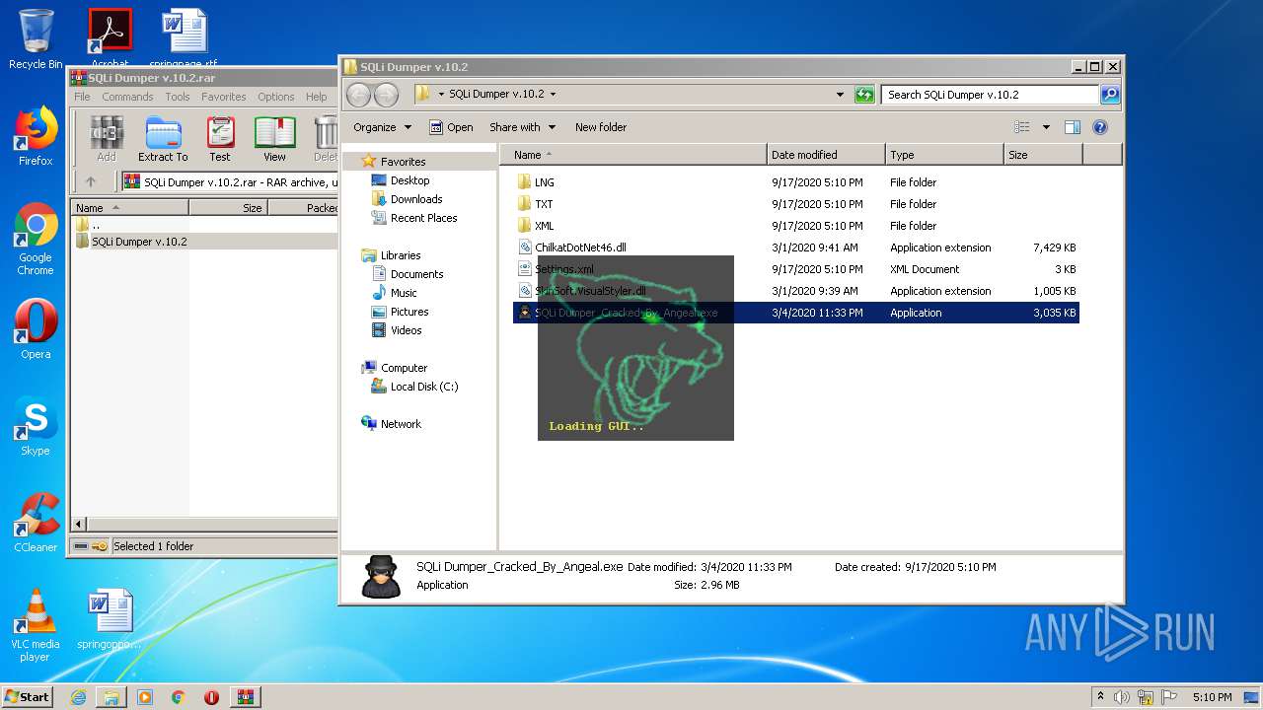The image size is (1263, 710).
Task: Click Chrome taskbar icon
Action: [179, 697]
